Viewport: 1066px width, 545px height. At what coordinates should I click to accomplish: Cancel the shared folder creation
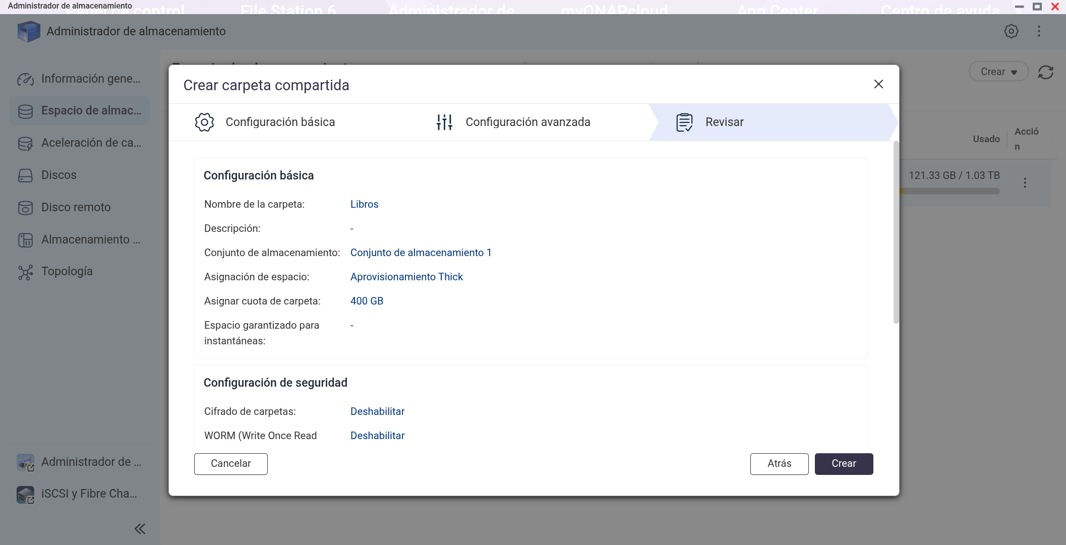tap(230, 463)
